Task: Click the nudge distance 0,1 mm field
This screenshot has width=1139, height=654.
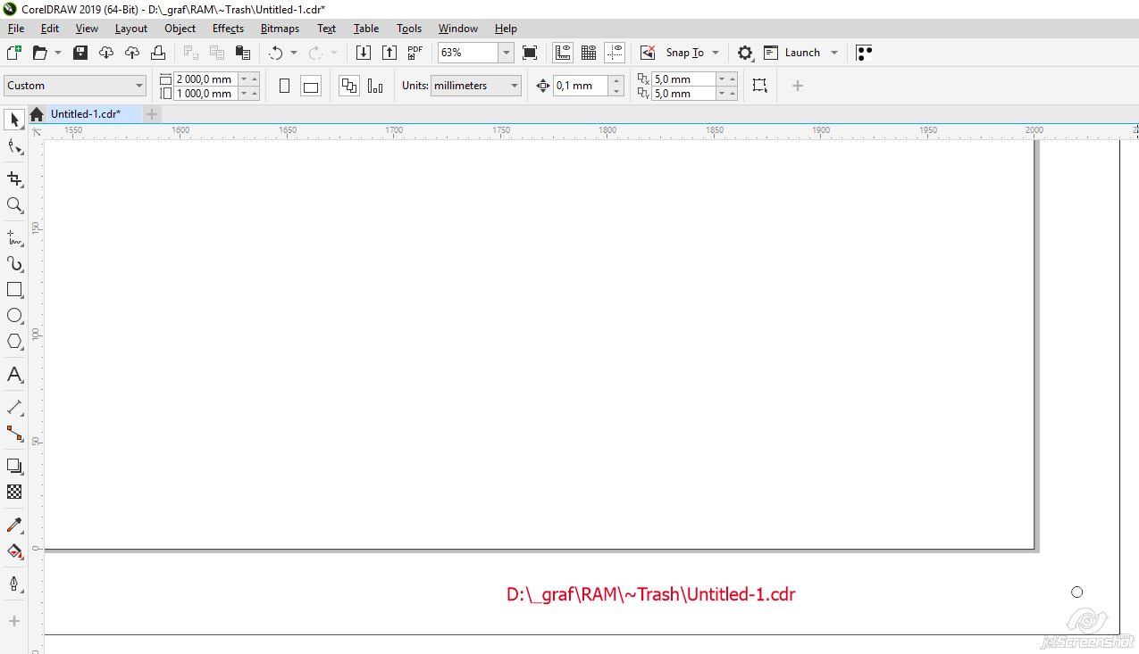Action: pos(580,86)
